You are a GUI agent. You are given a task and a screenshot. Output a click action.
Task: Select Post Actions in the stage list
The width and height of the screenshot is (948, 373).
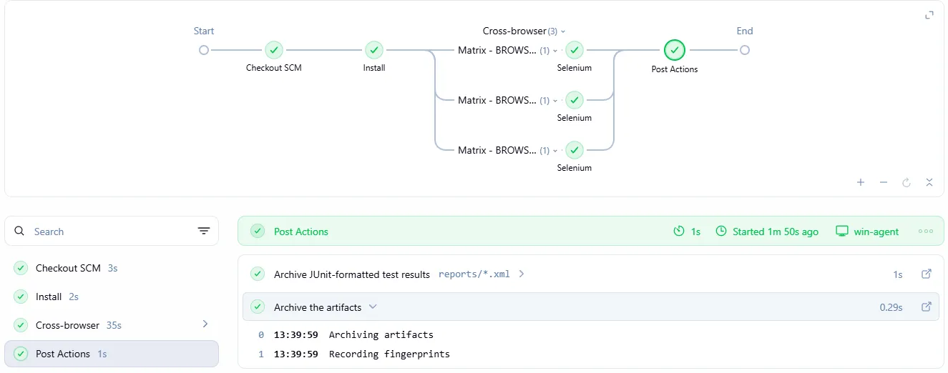click(x=112, y=354)
